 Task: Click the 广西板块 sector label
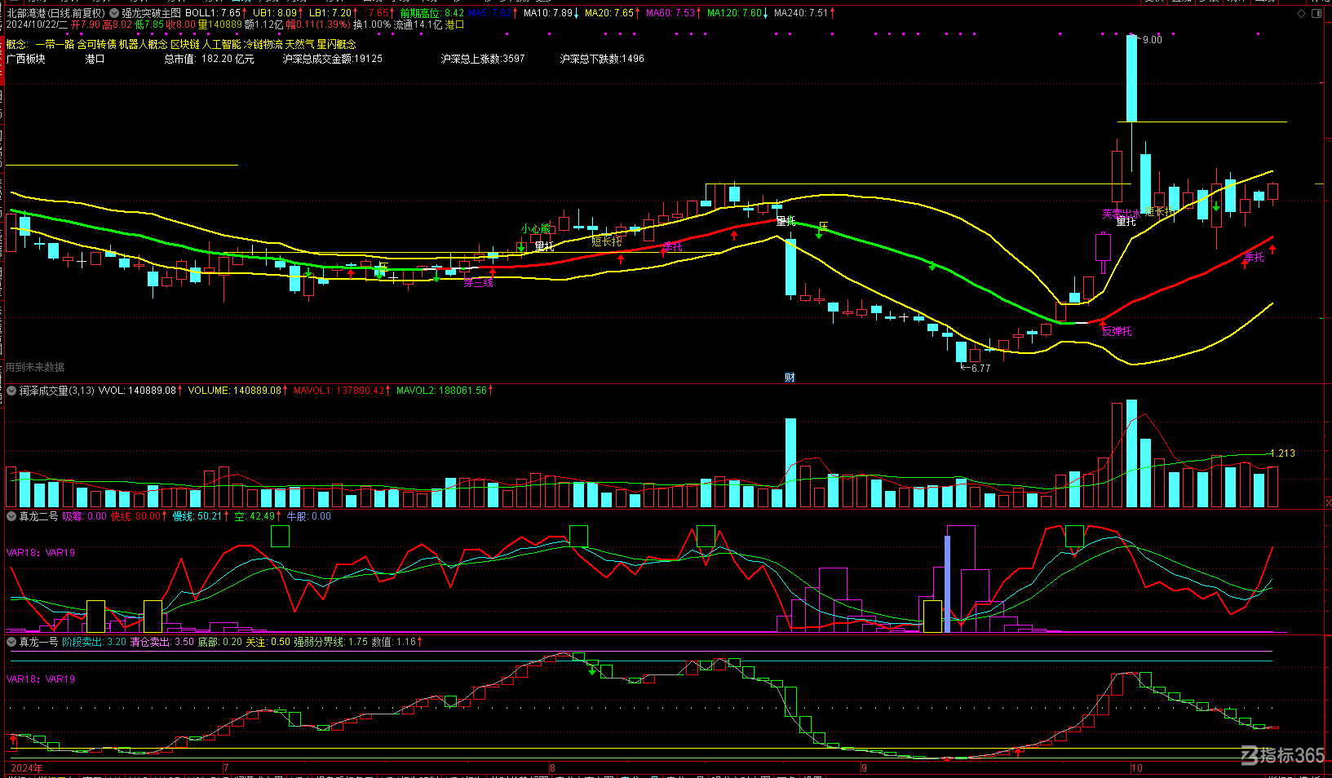(26, 59)
